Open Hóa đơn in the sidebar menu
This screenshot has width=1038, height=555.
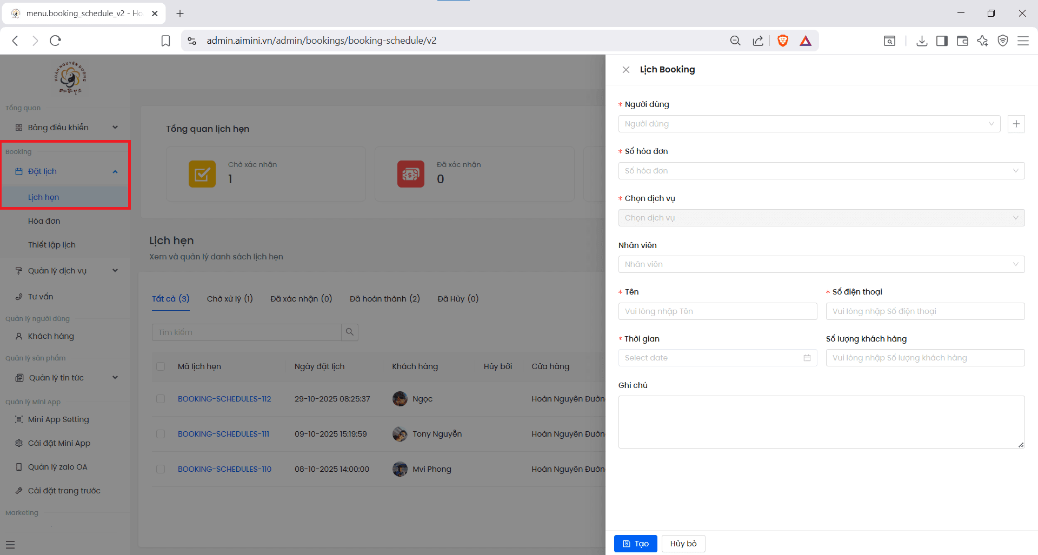[44, 221]
